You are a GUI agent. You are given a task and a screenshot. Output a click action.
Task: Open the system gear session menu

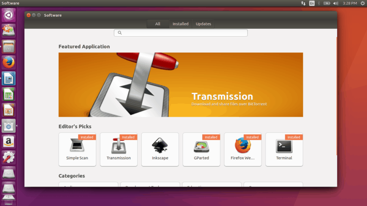tap(362, 3)
